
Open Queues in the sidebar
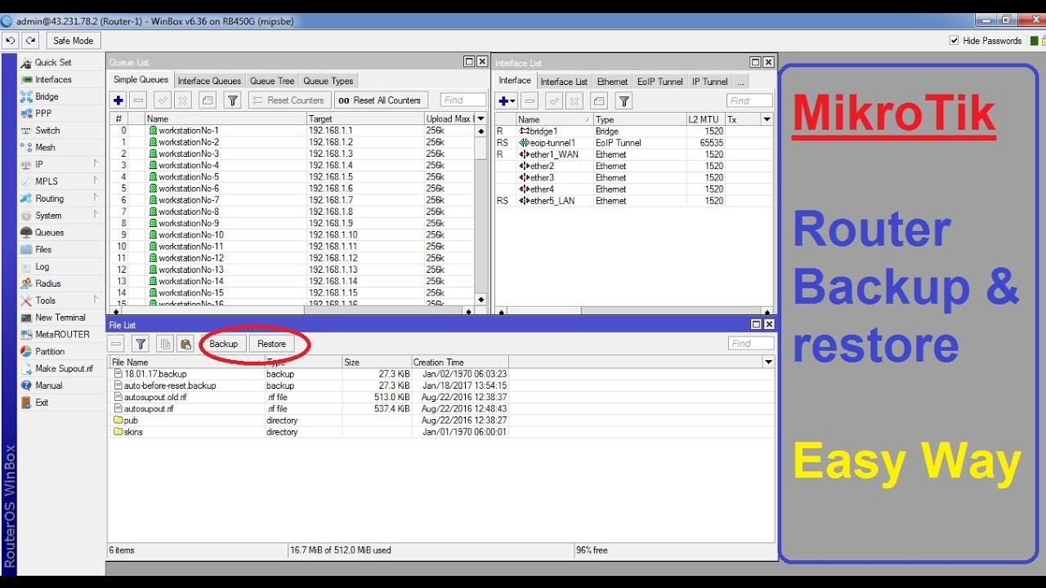pyautogui.click(x=49, y=233)
